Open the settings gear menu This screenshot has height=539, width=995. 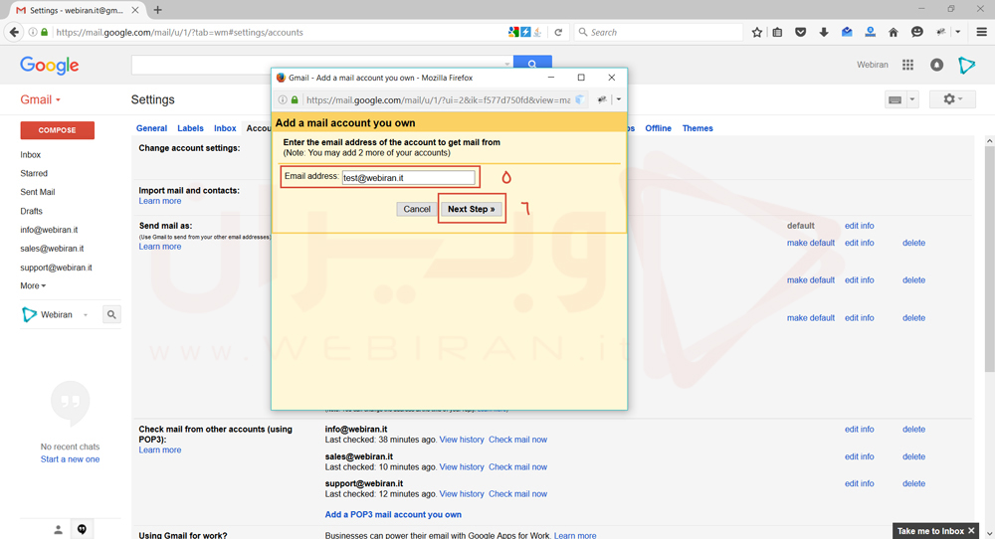(952, 99)
